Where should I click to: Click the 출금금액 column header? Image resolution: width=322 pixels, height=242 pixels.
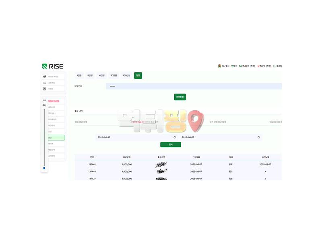(127, 157)
